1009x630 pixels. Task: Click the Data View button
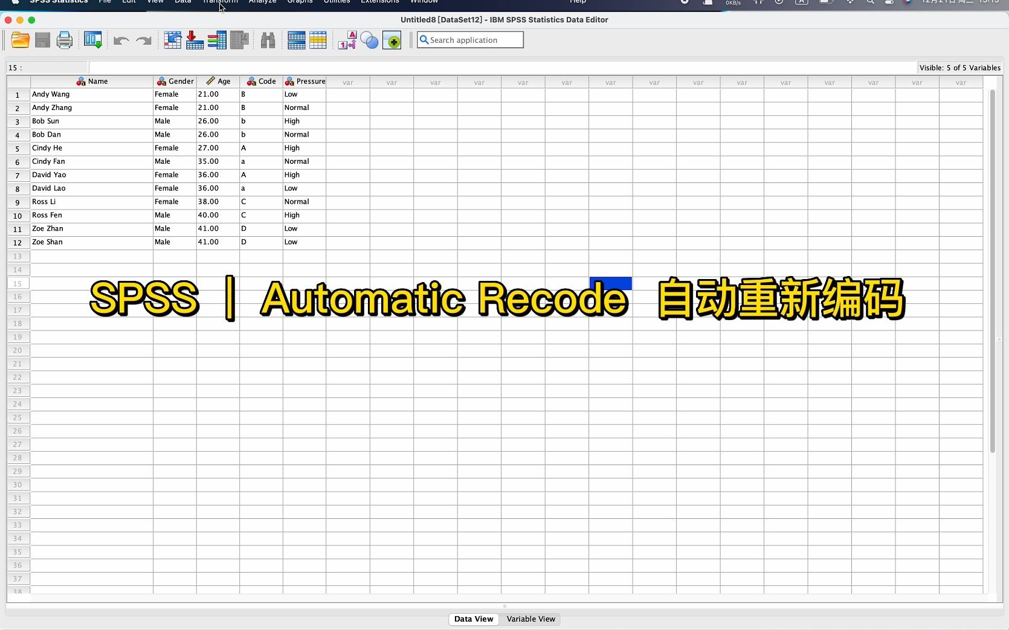[474, 619]
